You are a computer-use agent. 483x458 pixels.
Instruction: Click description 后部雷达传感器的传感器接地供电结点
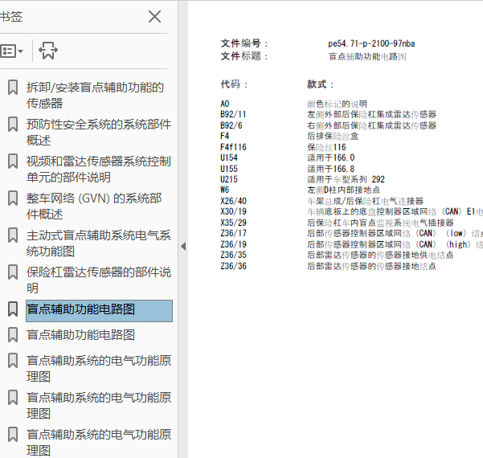click(380, 255)
